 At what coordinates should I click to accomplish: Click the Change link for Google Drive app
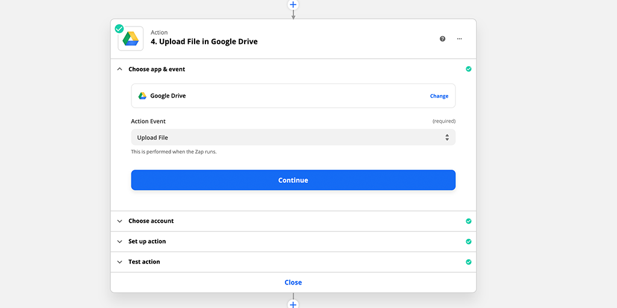[x=439, y=96]
